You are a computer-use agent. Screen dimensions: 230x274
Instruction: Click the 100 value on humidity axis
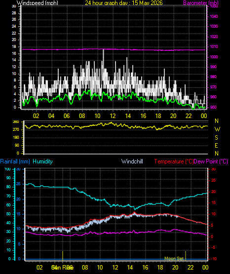pyautogui.click(x=8, y=169)
